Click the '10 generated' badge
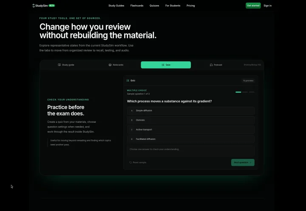This screenshot has height=211, width=306. pyautogui.click(x=248, y=81)
